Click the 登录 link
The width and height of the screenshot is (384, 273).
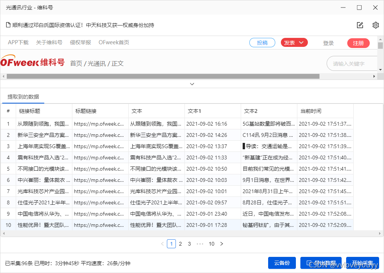point(328,43)
